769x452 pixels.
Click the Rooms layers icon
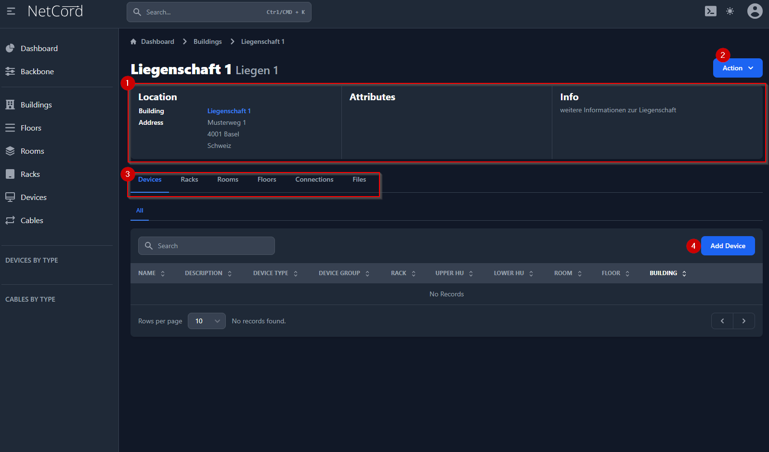pyautogui.click(x=10, y=151)
